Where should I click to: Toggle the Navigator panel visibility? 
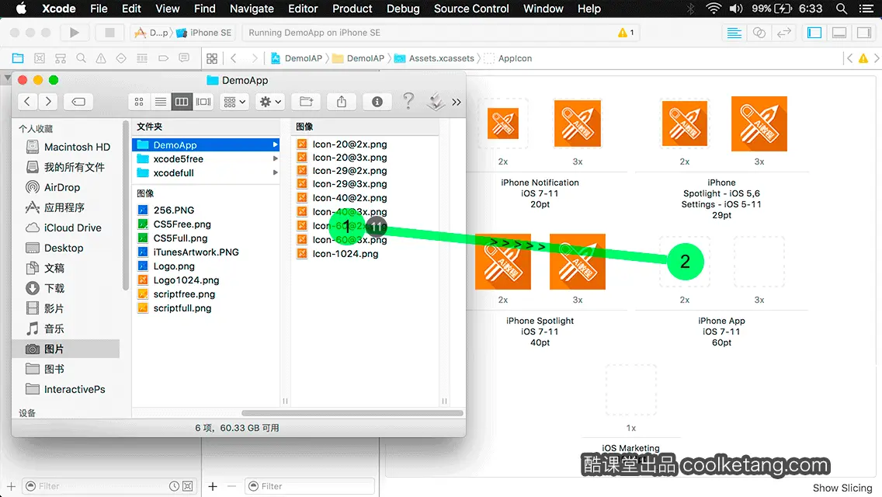[x=814, y=33]
